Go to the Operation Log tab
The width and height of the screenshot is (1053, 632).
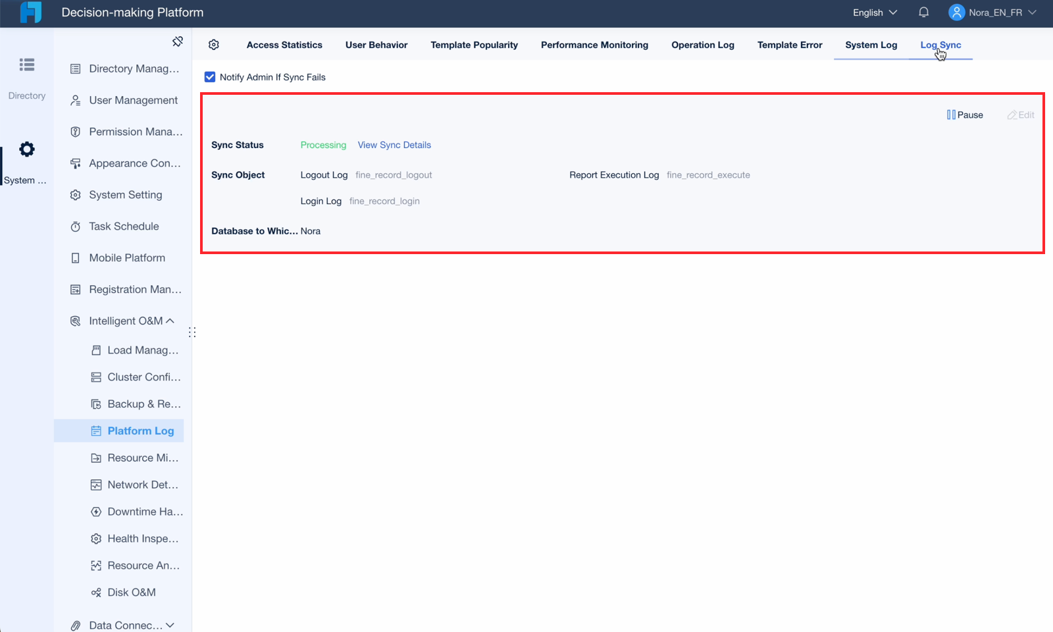[x=703, y=45]
